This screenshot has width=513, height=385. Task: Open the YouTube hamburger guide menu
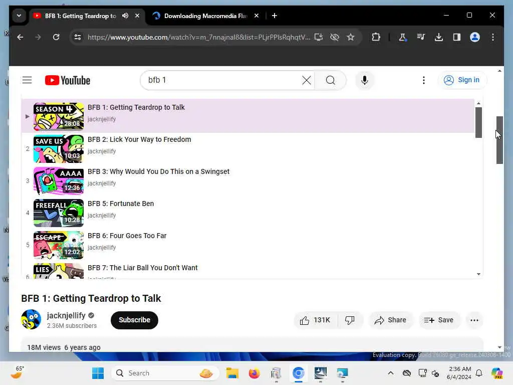(x=27, y=80)
